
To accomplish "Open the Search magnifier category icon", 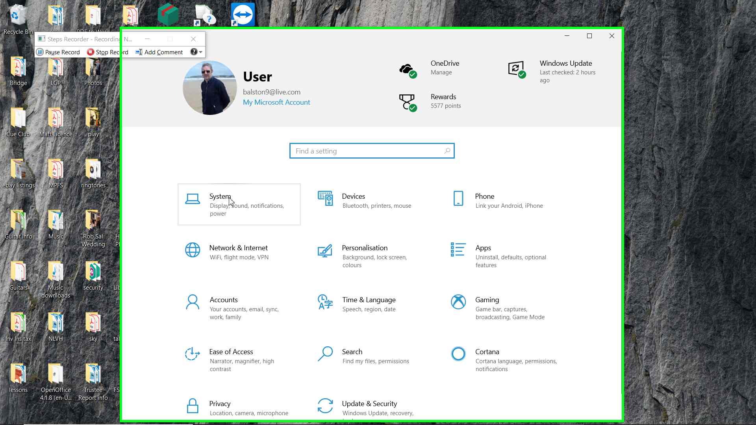I will 325,354.
